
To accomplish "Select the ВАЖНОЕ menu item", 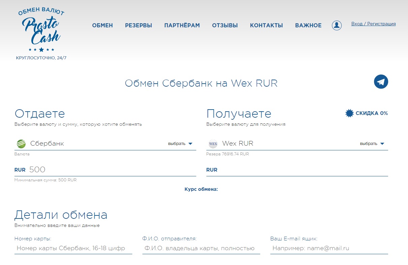I will click(308, 25).
